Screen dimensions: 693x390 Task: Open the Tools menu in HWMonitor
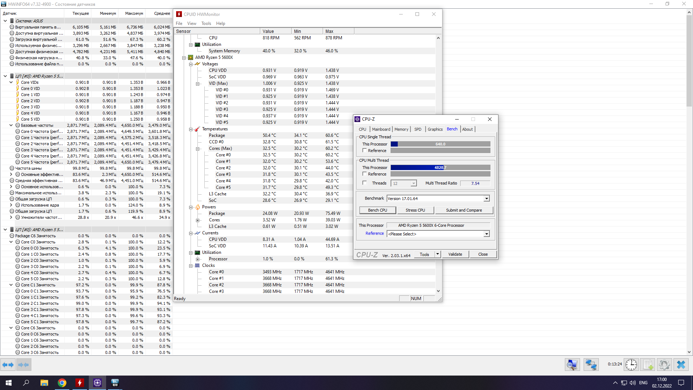206,23
